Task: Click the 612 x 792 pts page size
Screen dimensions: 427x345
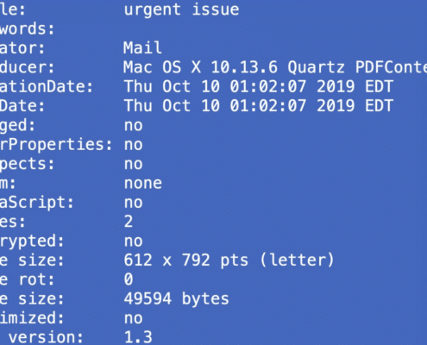Action: [x=229, y=260]
